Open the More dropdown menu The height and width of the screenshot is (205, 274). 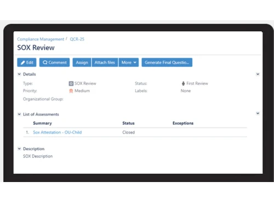coord(129,62)
